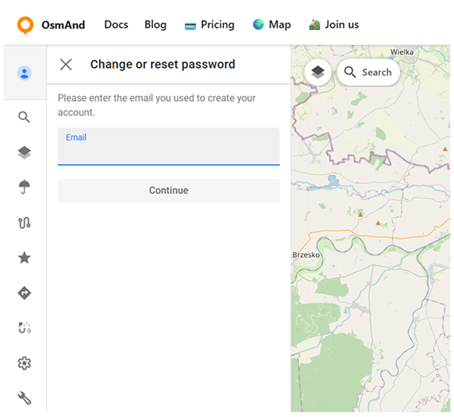
Task: Open favorites star icon
Action: tap(24, 258)
